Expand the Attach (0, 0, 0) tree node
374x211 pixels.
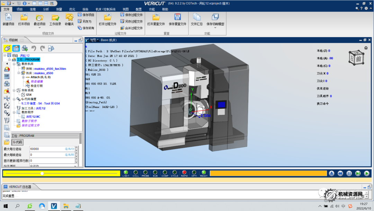click(23, 77)
